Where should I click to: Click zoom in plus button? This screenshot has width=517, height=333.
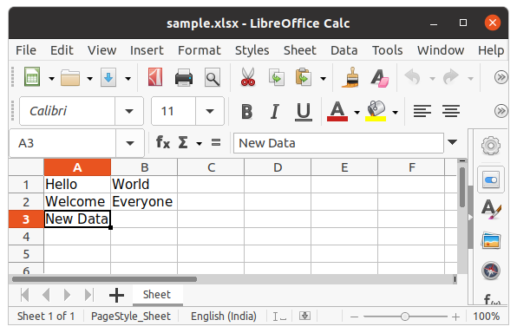pyautogui.click(x=455, y=317)
